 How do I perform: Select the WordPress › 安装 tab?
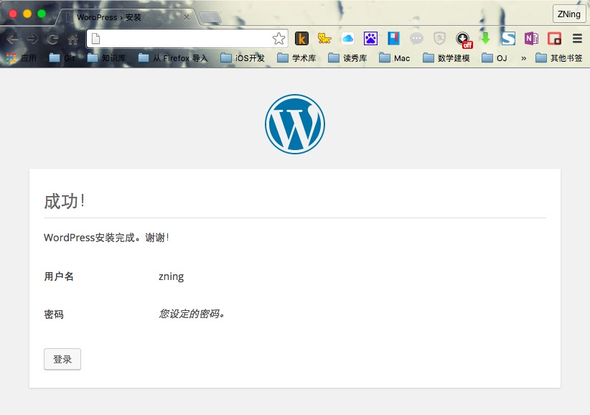tap(126, 17)
